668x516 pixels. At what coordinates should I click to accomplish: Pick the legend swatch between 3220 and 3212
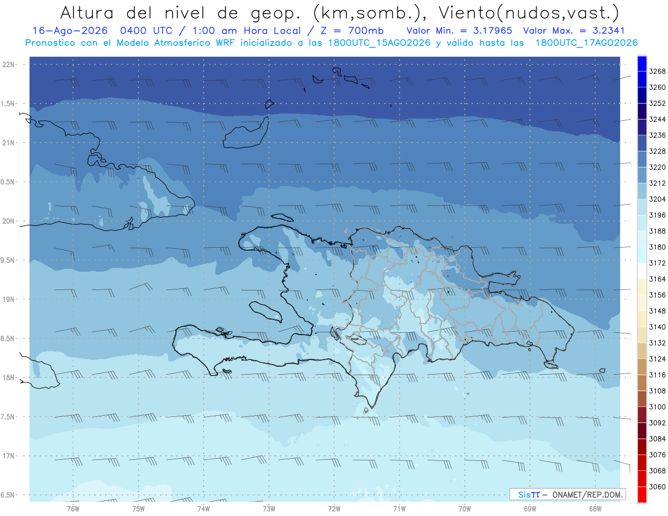[x=642, y=175]
